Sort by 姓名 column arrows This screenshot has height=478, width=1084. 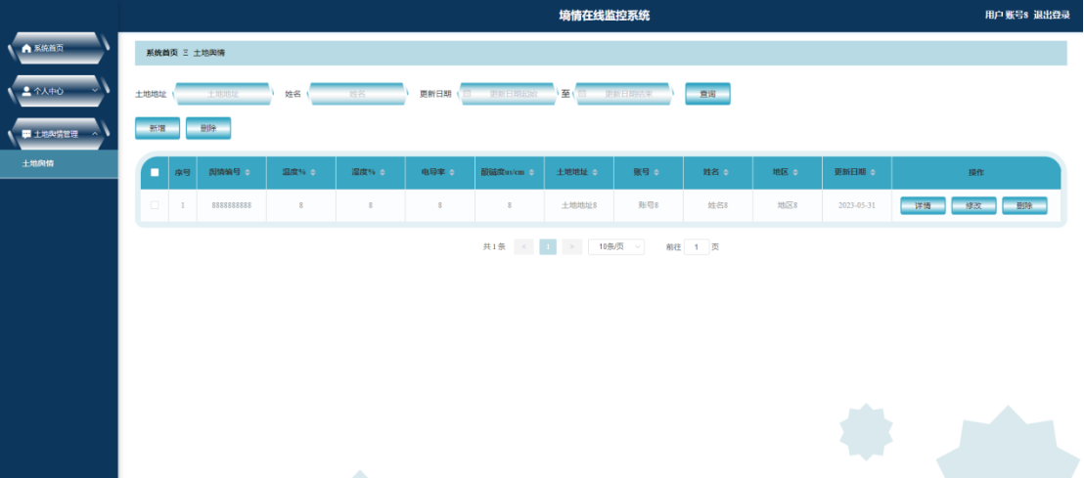pyautogui.click(x=726, y=172)
